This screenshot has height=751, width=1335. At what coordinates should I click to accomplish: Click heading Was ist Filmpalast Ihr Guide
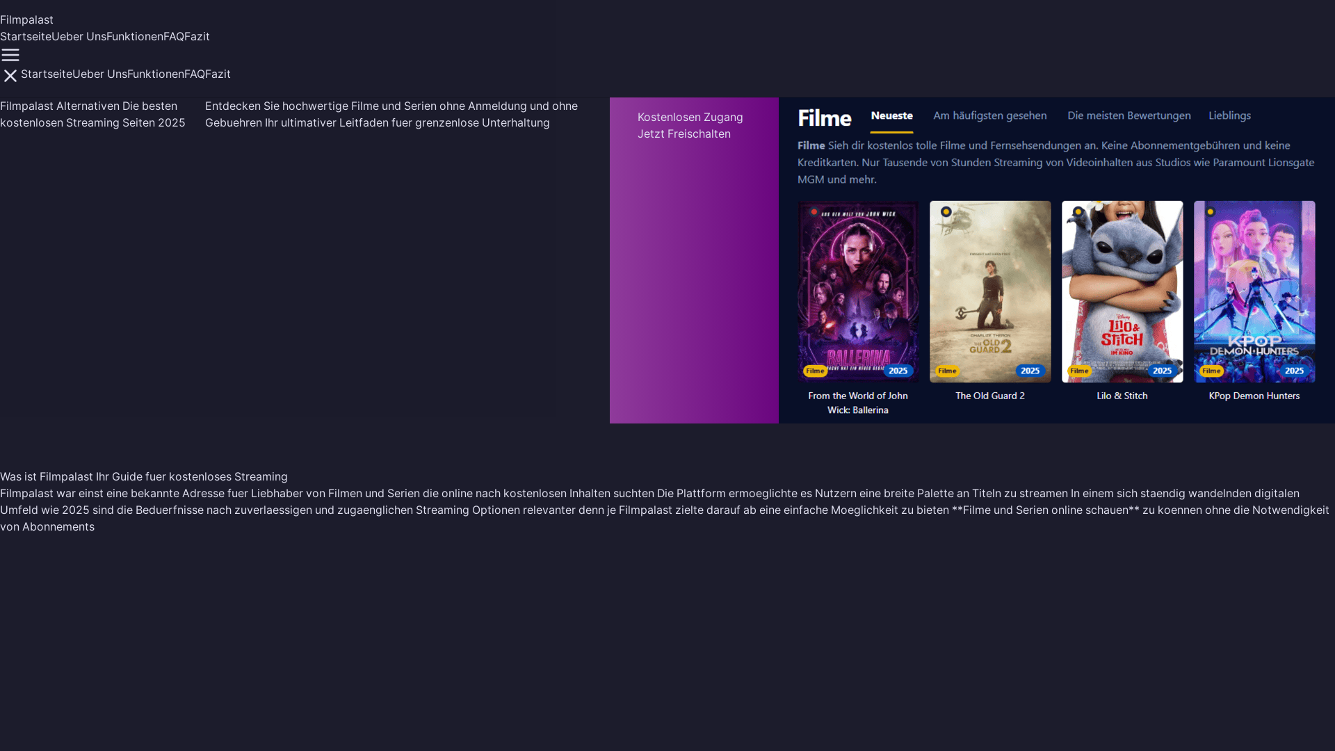144,476
